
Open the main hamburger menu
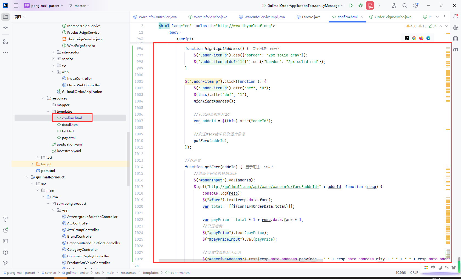[16, 5]
